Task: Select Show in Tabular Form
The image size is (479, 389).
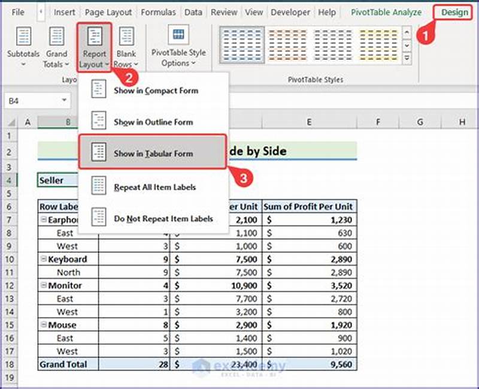Action: tap(146, 152)
